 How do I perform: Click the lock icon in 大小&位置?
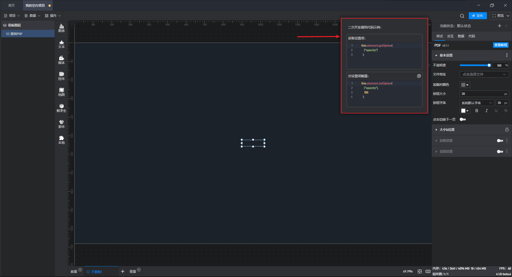(507, 129)
